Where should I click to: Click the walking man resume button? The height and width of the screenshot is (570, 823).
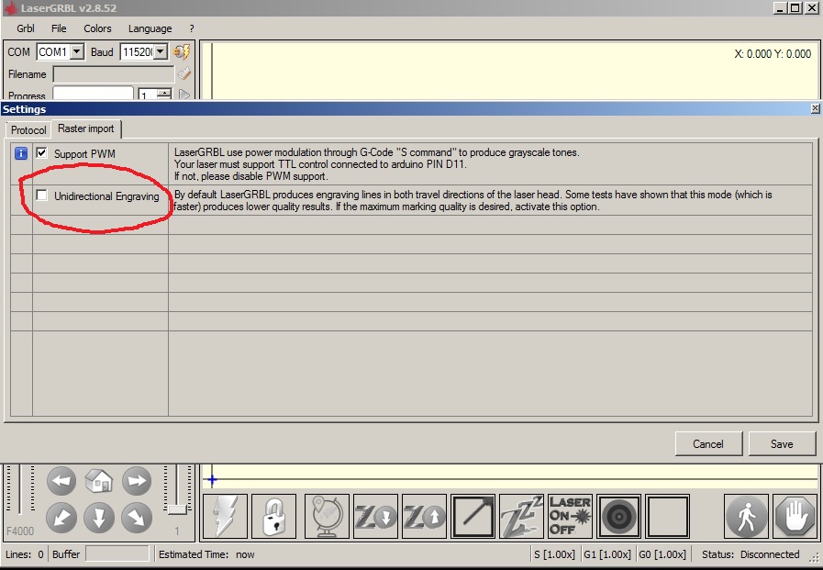746,516
